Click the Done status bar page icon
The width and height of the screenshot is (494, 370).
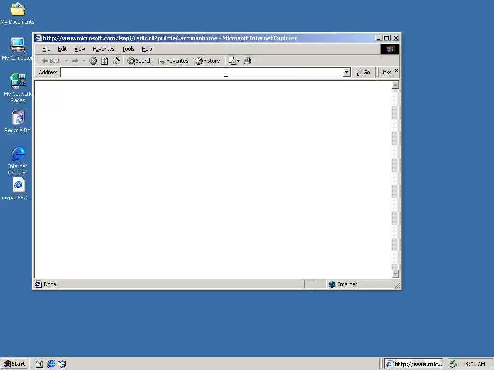coord(39,284)
